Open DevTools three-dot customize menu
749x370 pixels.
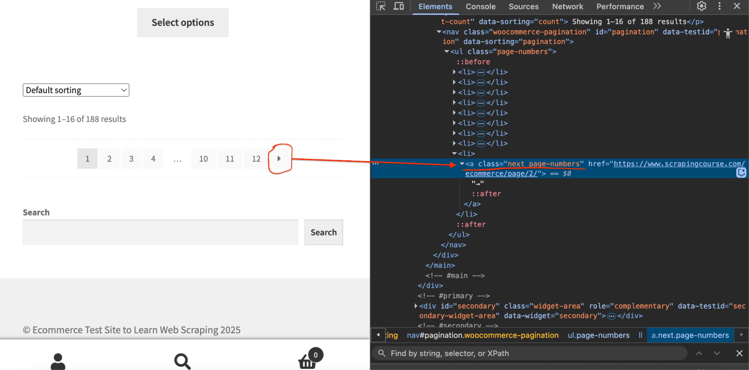[719, 6]
